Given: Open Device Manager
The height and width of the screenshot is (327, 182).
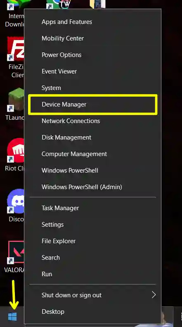Looking at the screenshot, I should pos(92,104).
